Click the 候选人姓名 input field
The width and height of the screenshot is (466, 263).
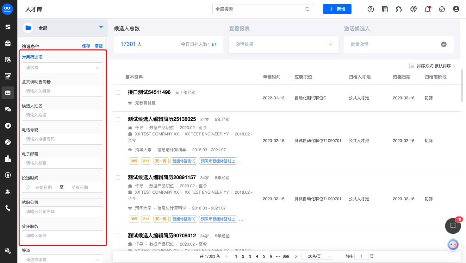[x=62, y=115]
